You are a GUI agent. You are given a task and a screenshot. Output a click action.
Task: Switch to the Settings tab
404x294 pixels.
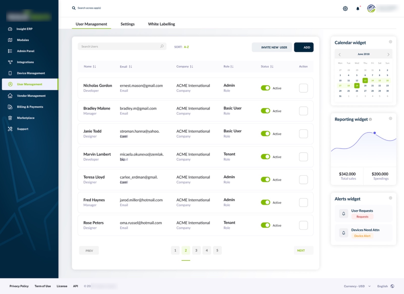(128, 24)
